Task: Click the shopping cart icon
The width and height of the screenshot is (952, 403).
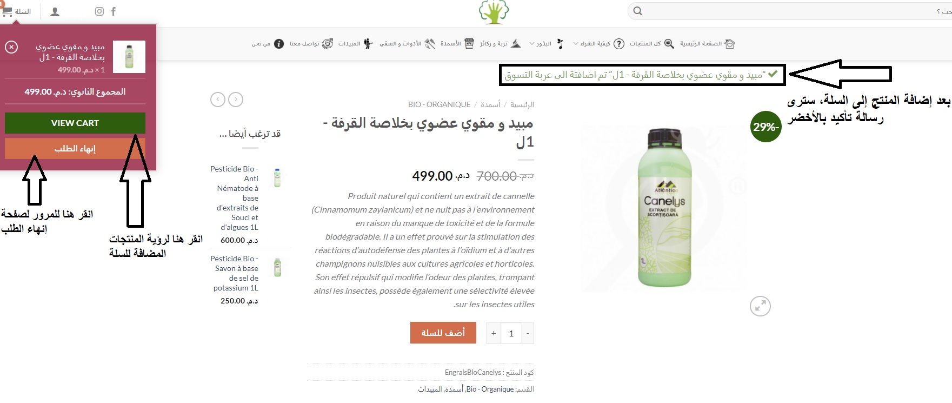Action: click(x=8, y=11)
